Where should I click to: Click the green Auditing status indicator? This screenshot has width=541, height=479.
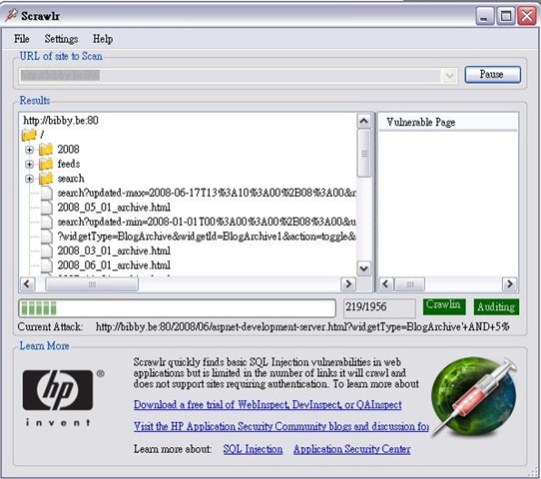click(496, 306)
